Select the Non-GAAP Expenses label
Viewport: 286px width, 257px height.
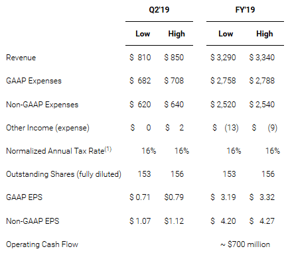click(42, 105)
